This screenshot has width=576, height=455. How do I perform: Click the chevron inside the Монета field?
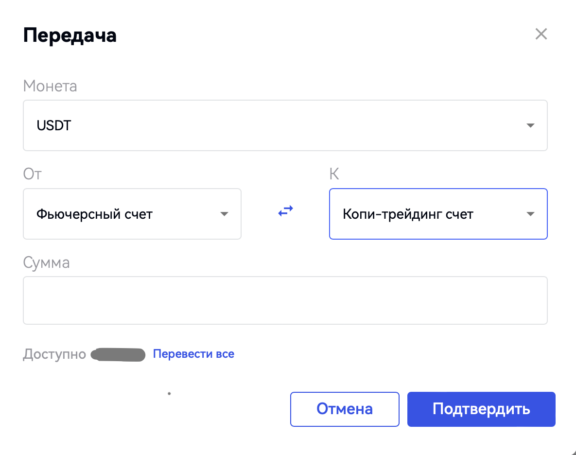(530, 125)
